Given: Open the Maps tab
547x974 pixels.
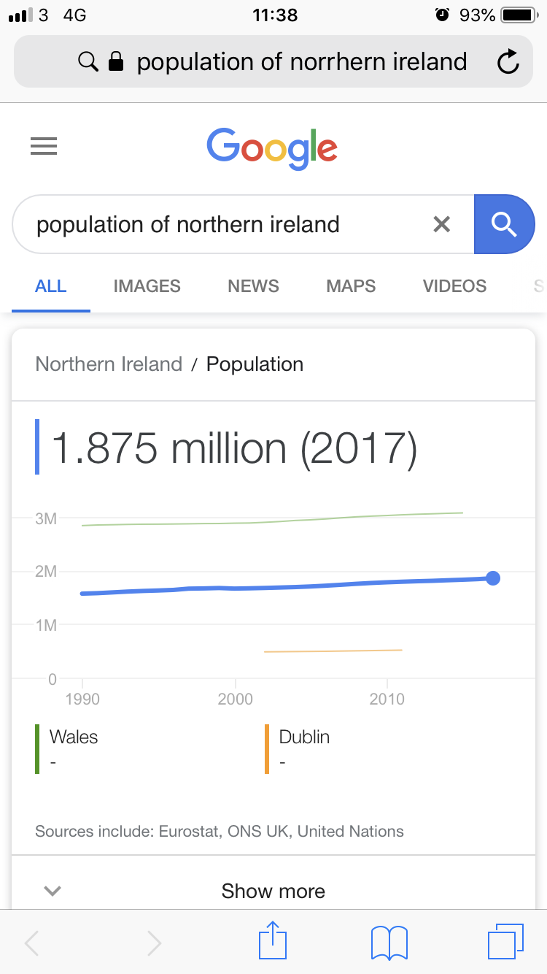Looking at the screenshot, I should (351, 286).
